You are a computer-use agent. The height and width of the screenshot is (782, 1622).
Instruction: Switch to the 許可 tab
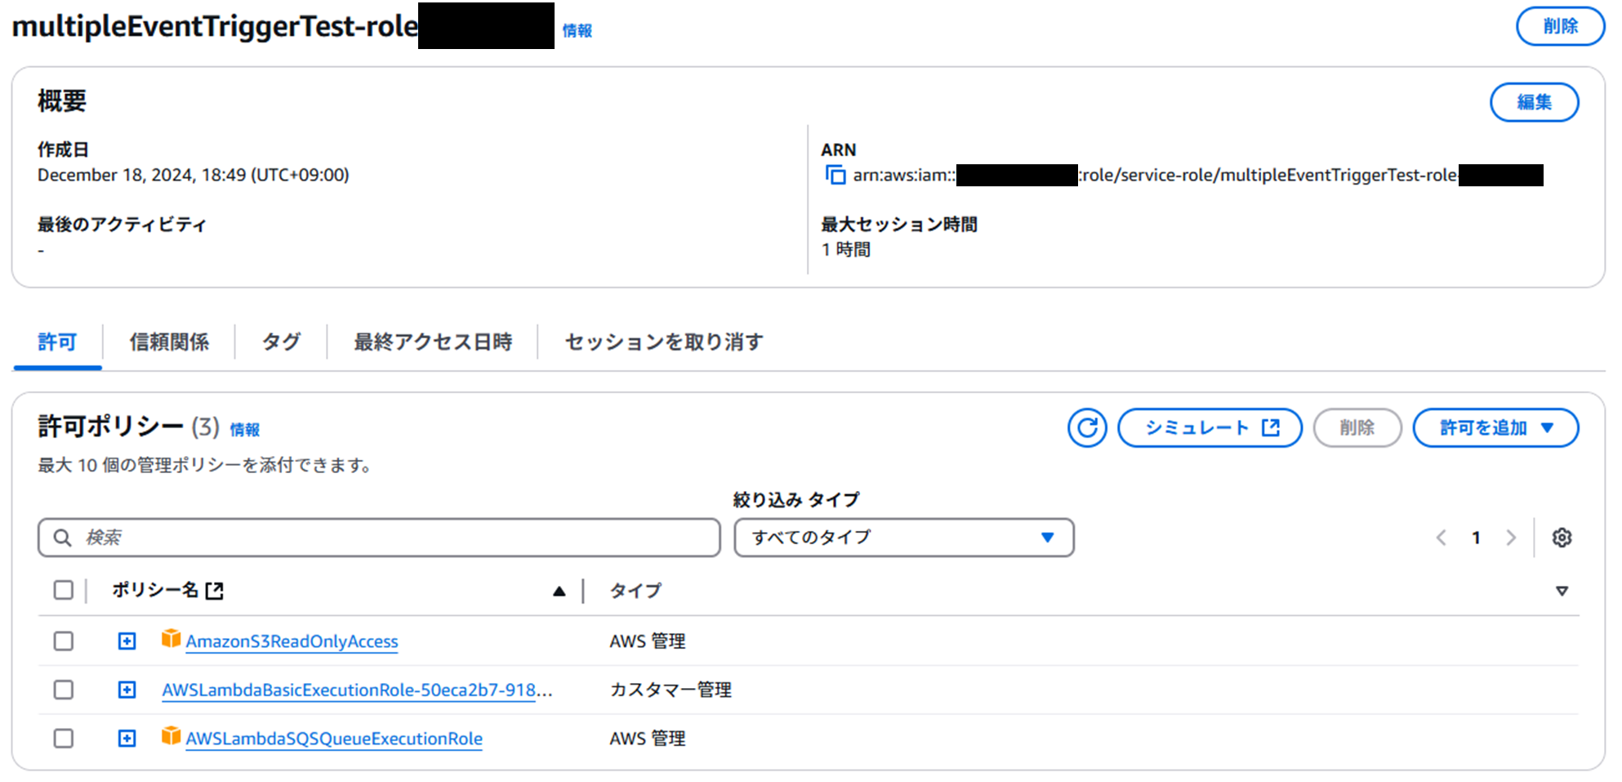click(57, 342)
